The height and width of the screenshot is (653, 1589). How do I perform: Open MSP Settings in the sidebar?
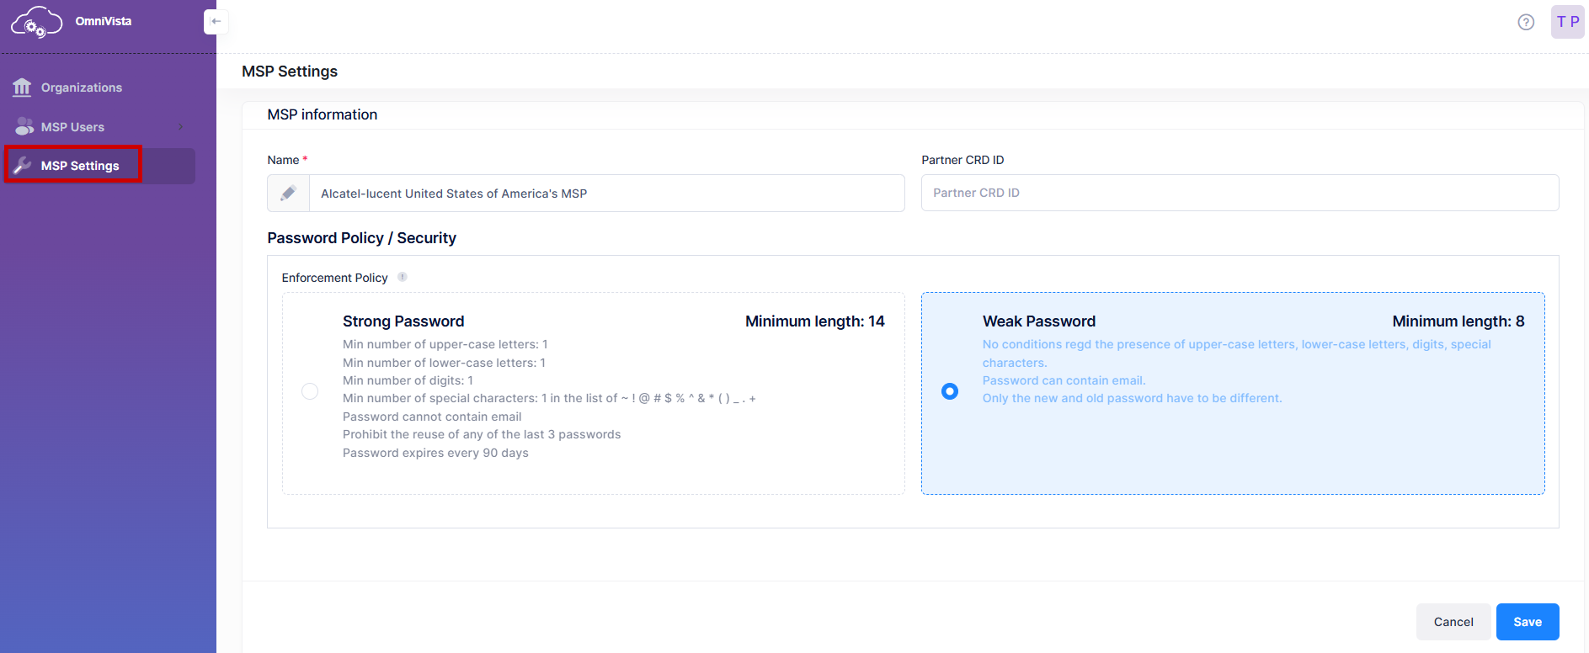tap(80, 166)
